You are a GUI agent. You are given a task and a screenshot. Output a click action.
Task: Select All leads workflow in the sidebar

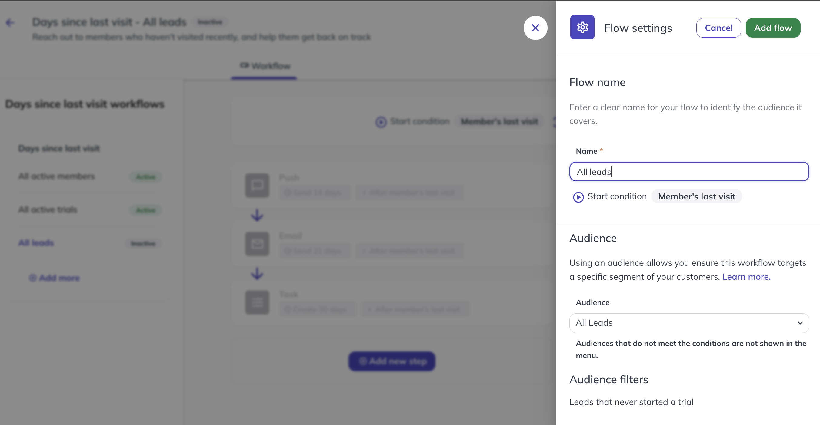36,243
